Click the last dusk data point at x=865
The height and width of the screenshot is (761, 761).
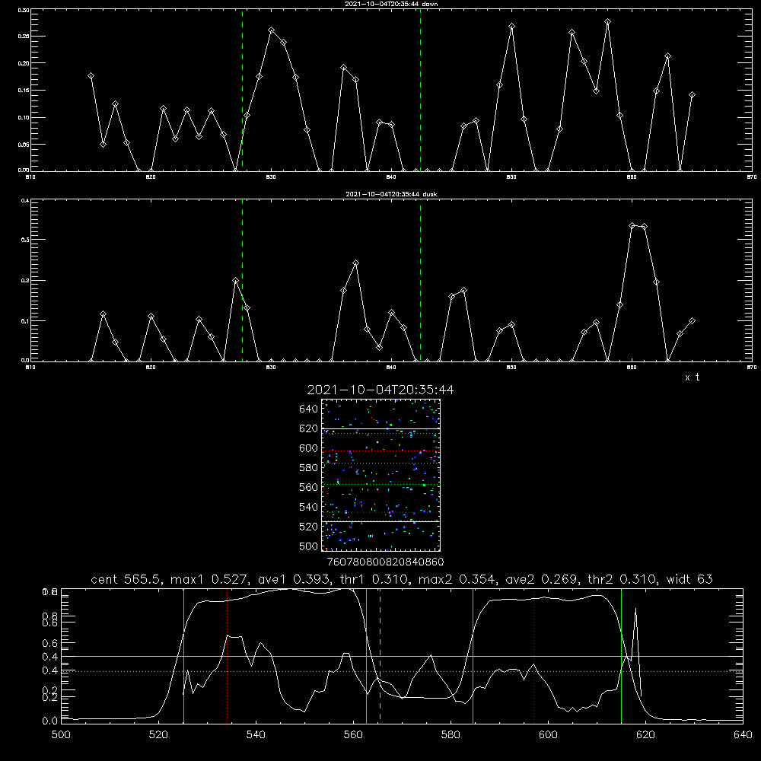click(x=692, y=321)
